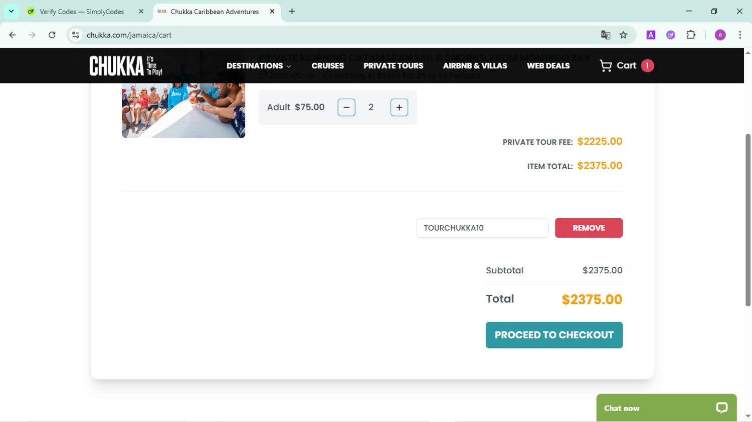
Task: Open Chat now widget
Action: 666,408
